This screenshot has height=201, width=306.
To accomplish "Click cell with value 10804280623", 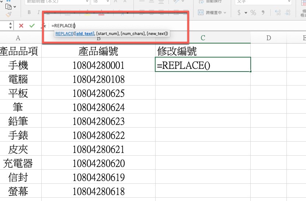I will click(98, 121).
